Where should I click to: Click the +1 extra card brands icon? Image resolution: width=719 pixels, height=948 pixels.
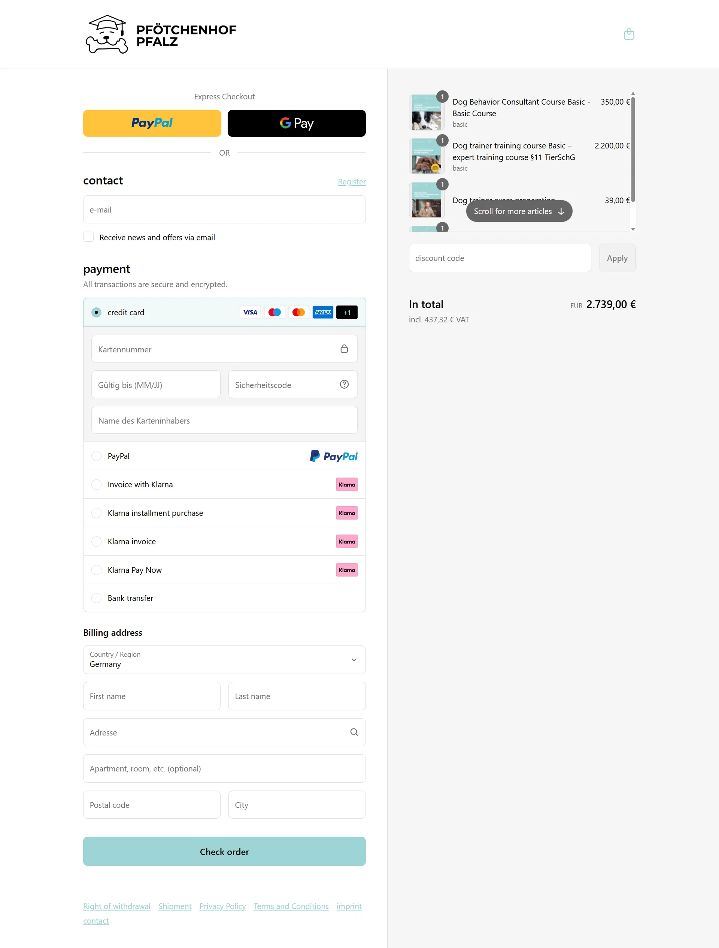(347, 312)
